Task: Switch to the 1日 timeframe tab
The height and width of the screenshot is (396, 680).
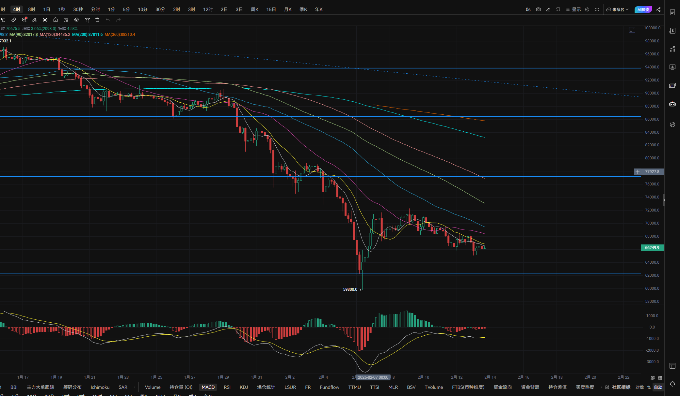Action: (x=47, y=9)
